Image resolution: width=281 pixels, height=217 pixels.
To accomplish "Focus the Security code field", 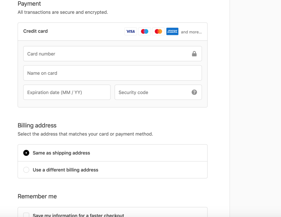I will pyautogui.click(x=158, y=92).
